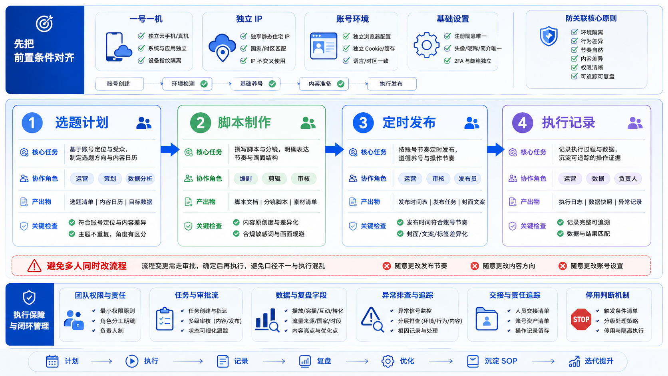Image resolution: width=668 pixels, height=376 pixels.
Task: Click the text 根因记录与处理
Action: coord(418,331)
